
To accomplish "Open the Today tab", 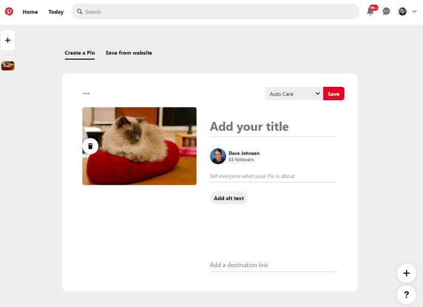I will point(56,12).
